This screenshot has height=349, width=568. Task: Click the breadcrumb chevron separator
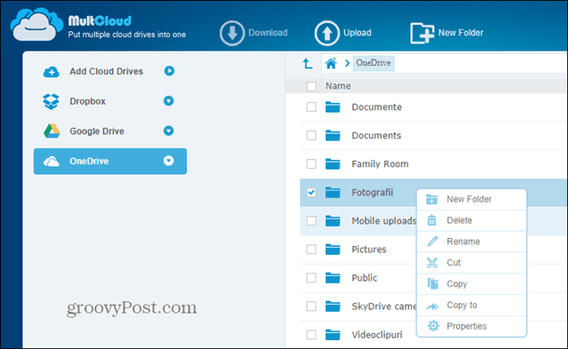point(347,63)
